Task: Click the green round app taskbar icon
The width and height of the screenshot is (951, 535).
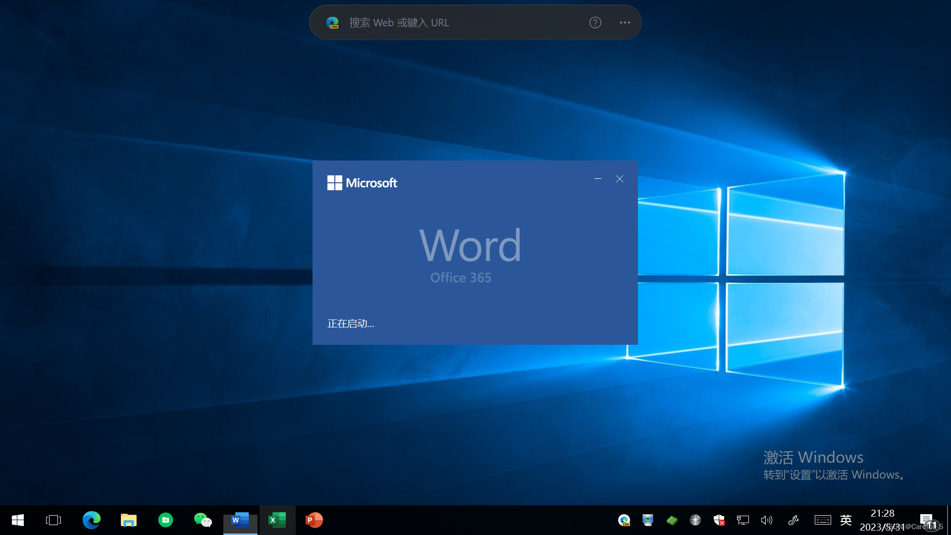Action: [x=165, y=520]
